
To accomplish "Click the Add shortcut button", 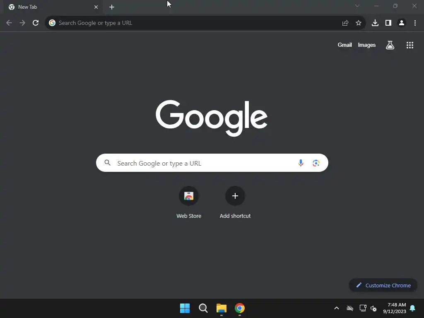I will 235,202.
